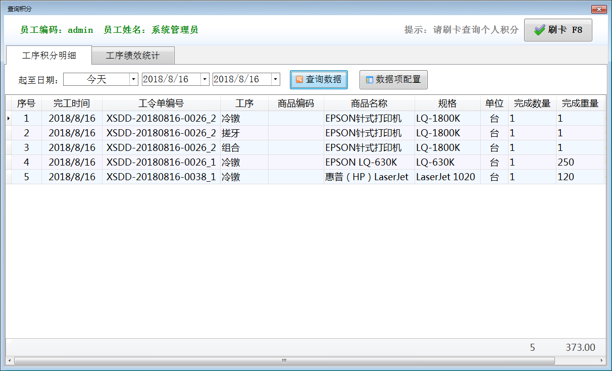Image resolution: width=612 pixels, height=371 pixels.
Task: Select the 工序积分明细 tab
Action: pos(49,56)
